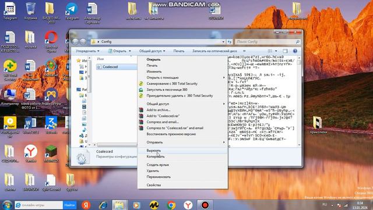Click the Найти taskbar search button
Image resolution: width=373 pixels, height=210 pixels.
[69, 205]
